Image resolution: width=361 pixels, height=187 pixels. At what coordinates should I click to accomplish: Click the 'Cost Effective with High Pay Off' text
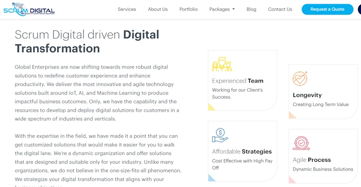[x=242, y=164]
